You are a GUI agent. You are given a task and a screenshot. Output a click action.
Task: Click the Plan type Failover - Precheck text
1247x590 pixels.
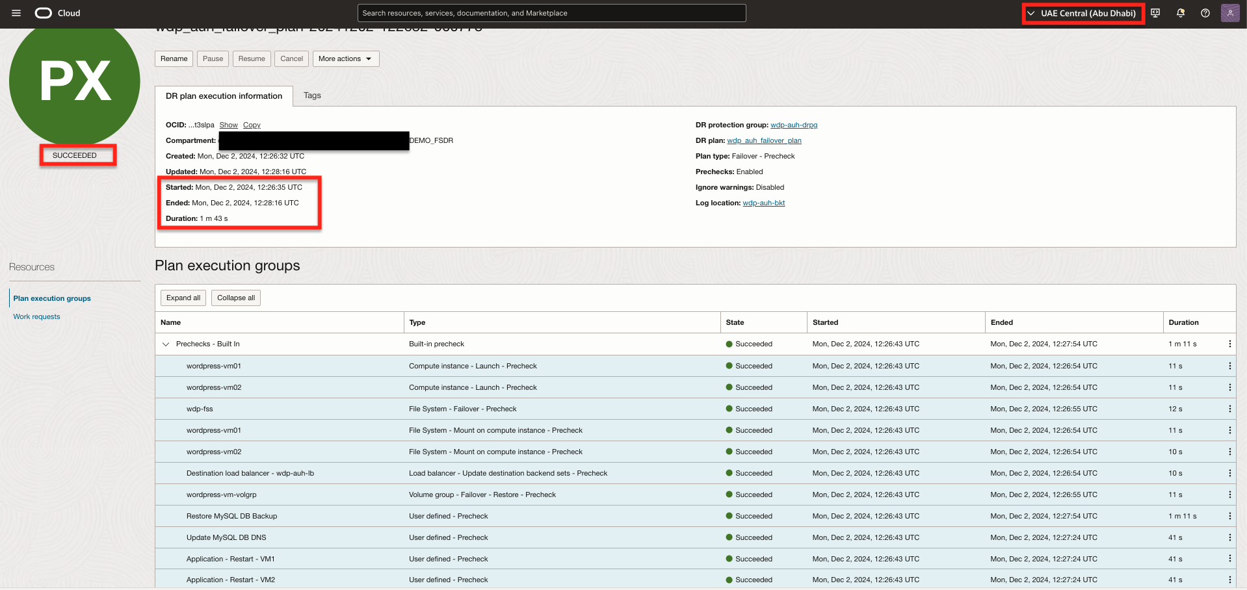click(745, 157)
